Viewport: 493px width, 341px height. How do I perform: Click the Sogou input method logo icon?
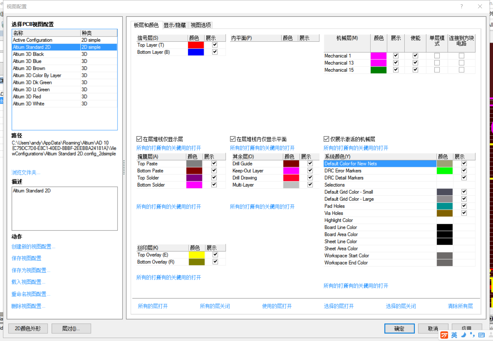point(444,335)
